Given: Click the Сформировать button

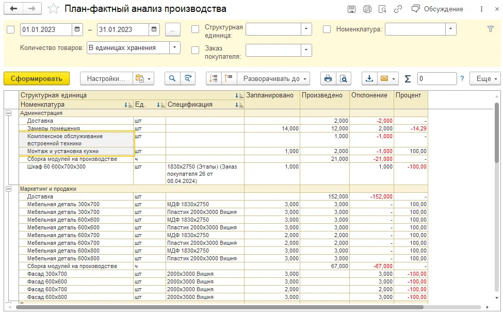Looking at the screenshot, I should point(37,78).
